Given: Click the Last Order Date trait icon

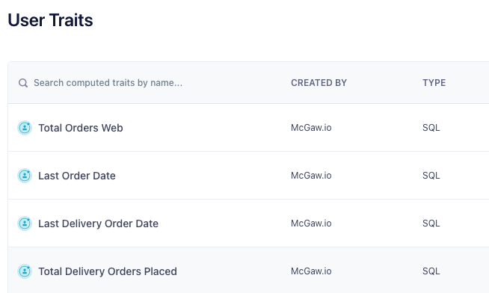Looking at the screenshot, I should coord(25,176).
